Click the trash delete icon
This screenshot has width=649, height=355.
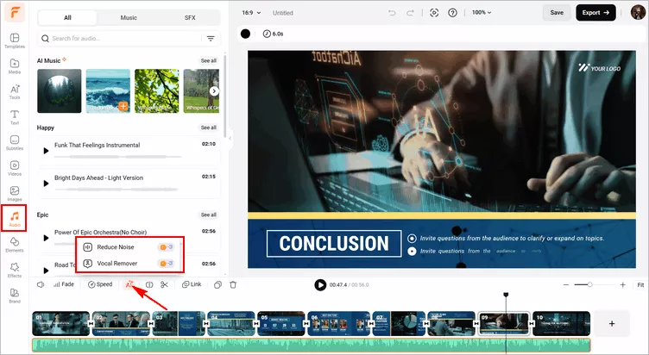point(233,284)
